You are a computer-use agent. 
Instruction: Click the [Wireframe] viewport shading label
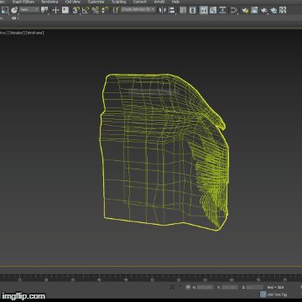[35, 33]
